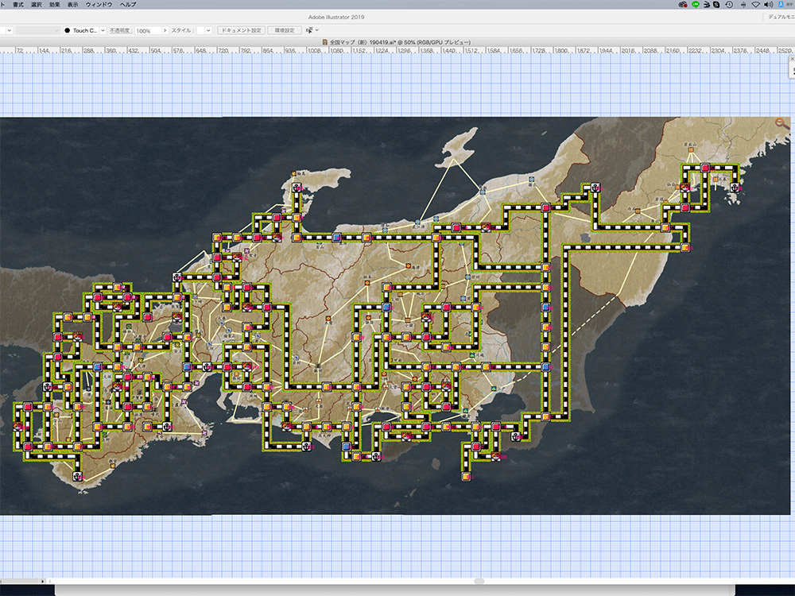
Task: Click the volume speaker icon
Action: tap(768, 4)
